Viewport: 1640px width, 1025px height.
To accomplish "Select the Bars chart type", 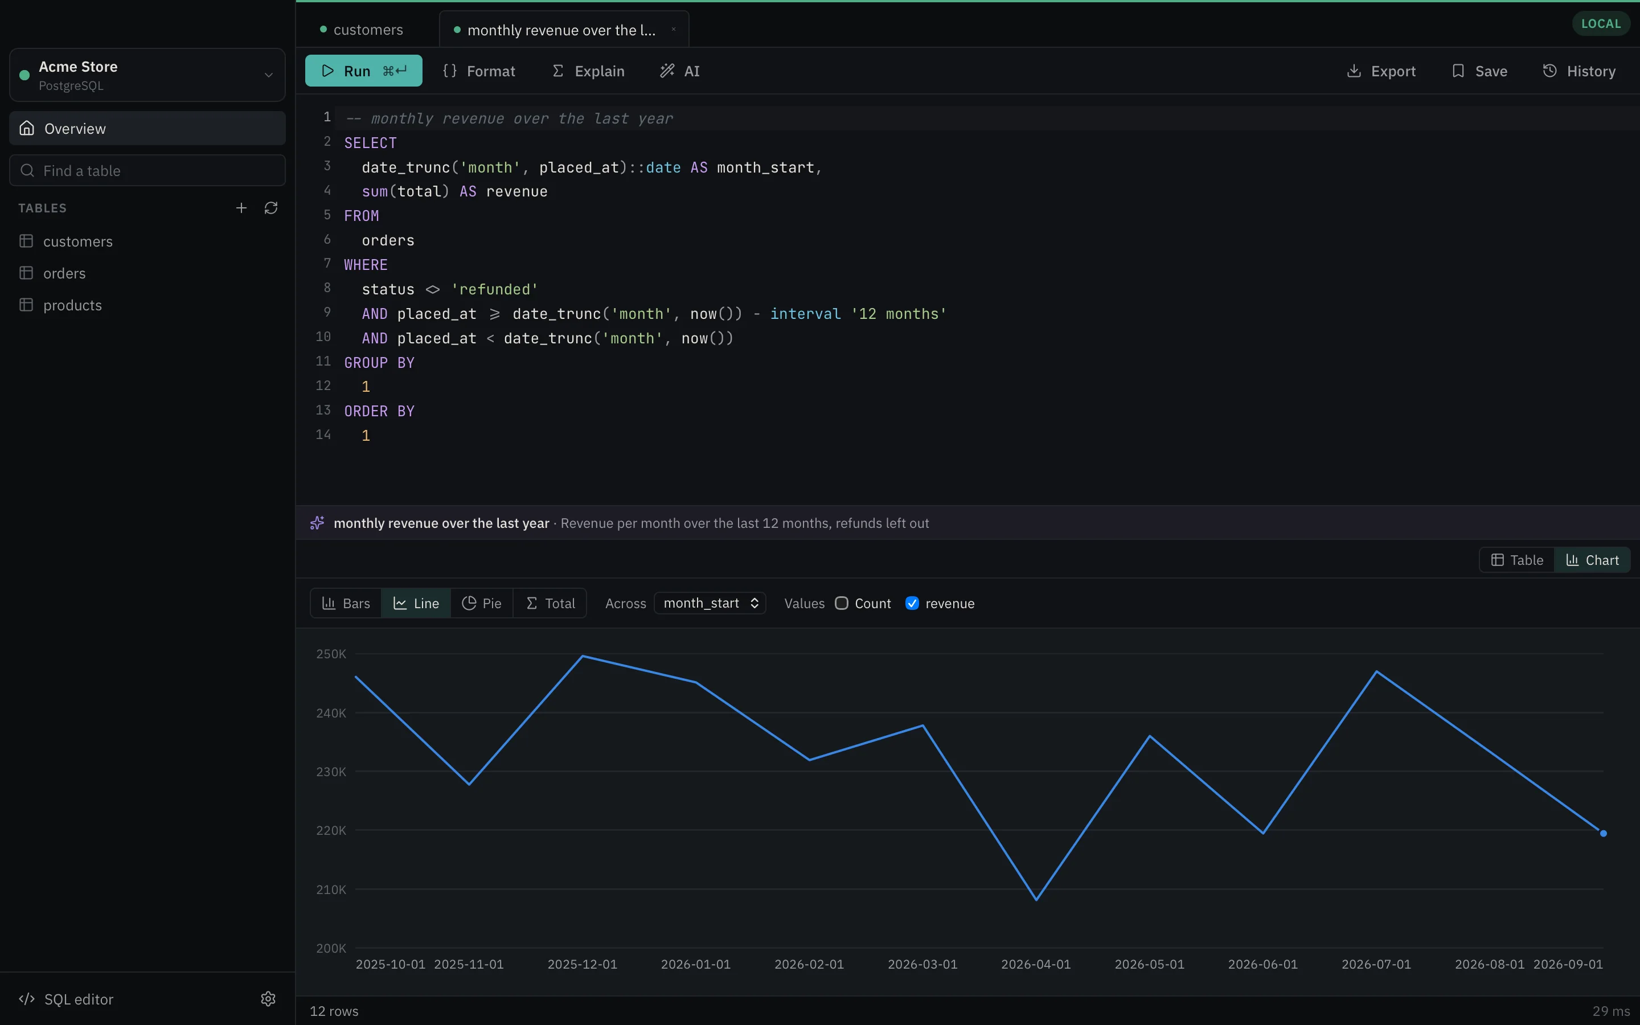I will [x=346, y=602].
